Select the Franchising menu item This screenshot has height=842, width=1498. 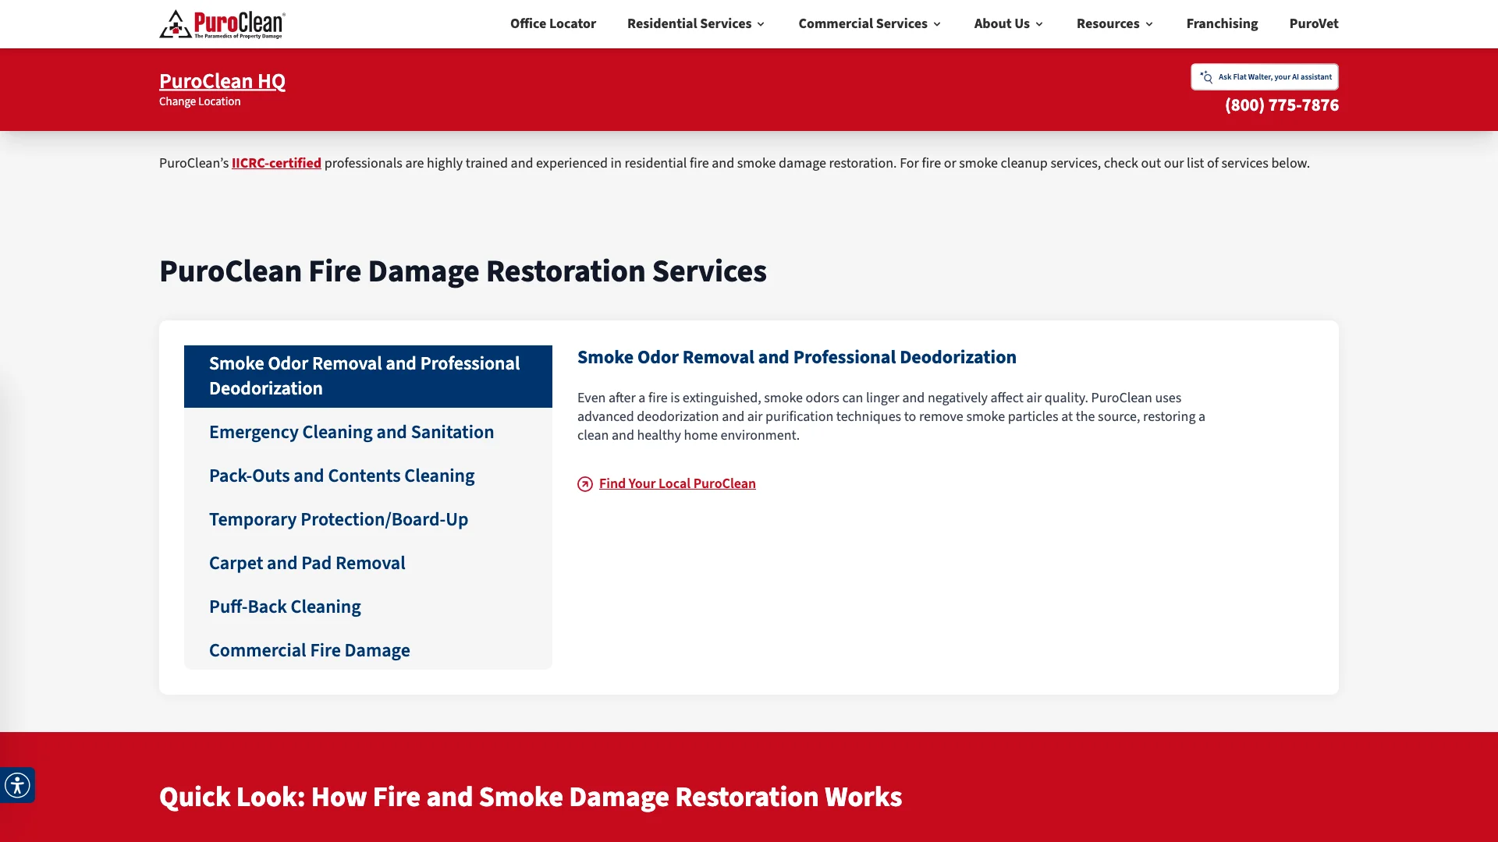[1222, 23]
